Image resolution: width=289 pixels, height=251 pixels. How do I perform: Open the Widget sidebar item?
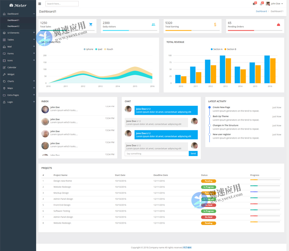coord(11,74)
